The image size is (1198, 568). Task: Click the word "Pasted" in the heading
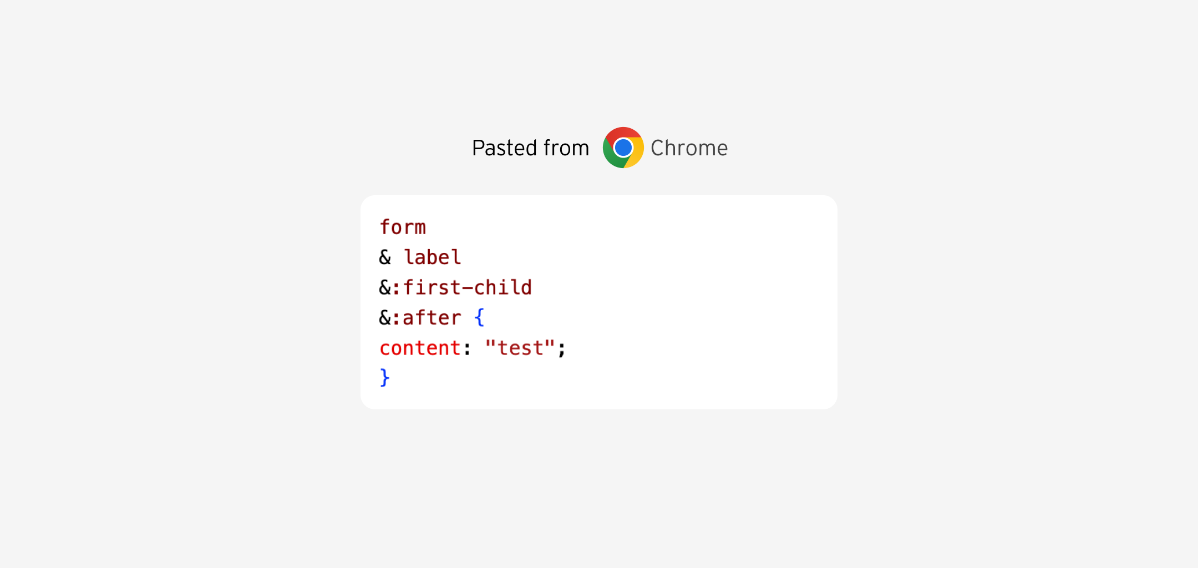505,148
